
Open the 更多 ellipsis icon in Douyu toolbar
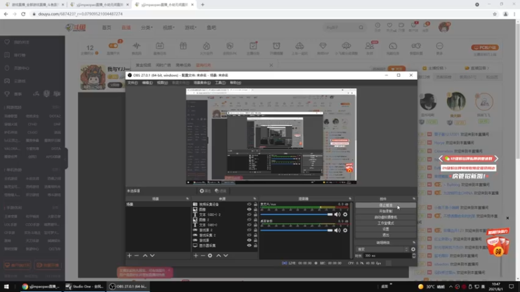pos(439,45)
